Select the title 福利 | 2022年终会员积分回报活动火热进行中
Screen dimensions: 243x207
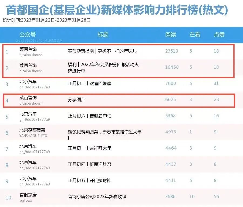tap(103, 67)
